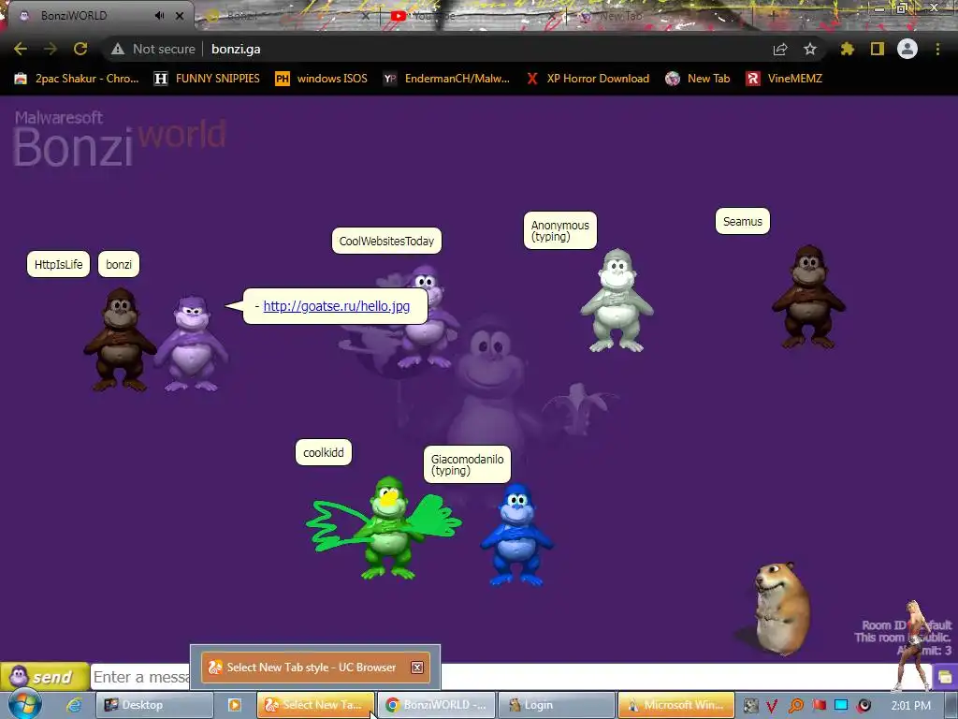
Task: Close the UC Browser taskbar preview
Action: [x=417, y=668]
